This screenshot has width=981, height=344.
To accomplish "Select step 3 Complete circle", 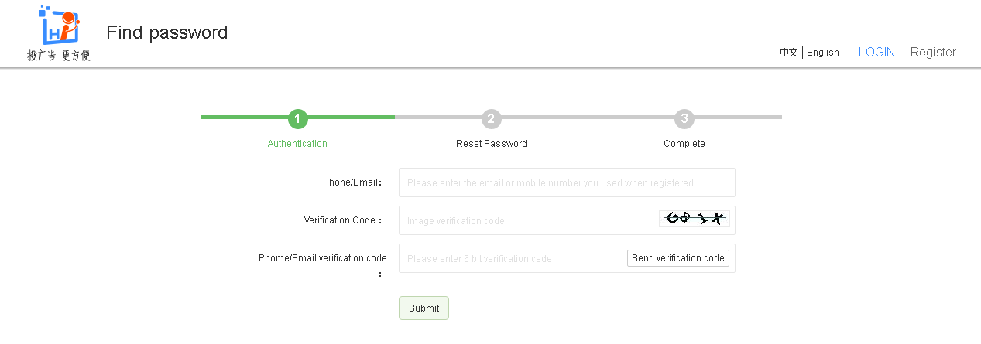I will pos(684,118).
